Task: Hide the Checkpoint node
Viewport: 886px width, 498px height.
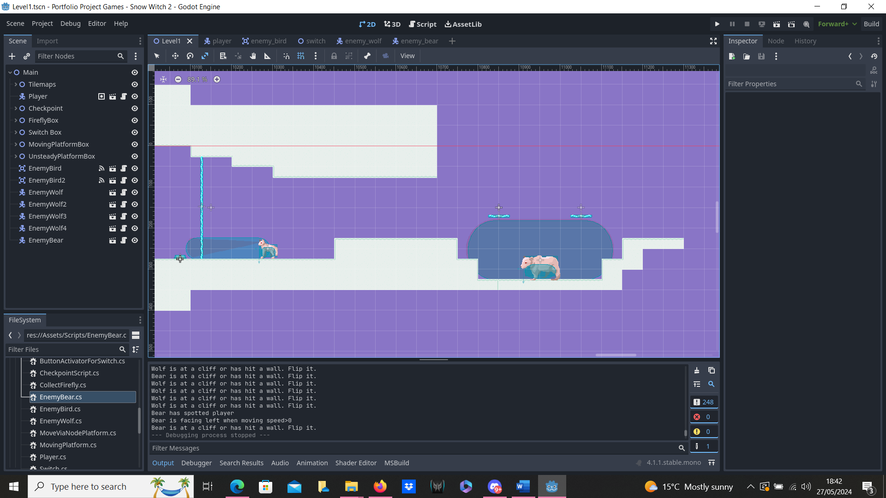Action: pos(135,108)
